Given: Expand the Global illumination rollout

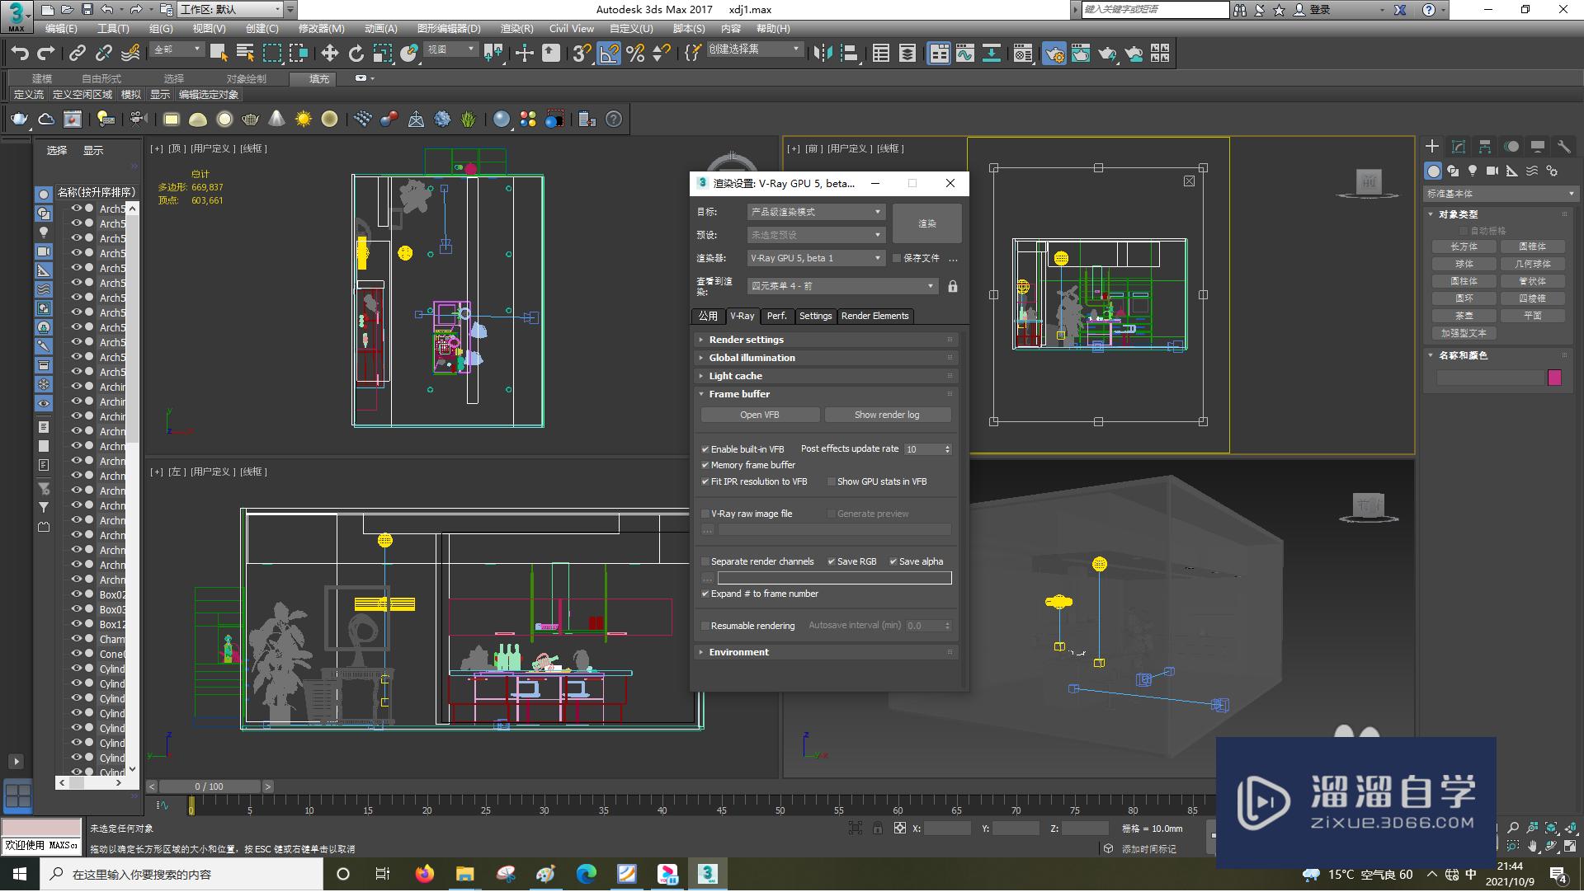Looking at the screenshot, I should click(x=826, y=358).
